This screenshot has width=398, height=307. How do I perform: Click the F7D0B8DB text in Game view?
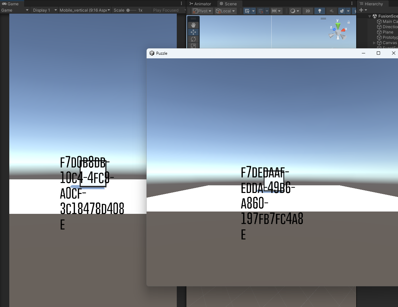tap(85, 163)
